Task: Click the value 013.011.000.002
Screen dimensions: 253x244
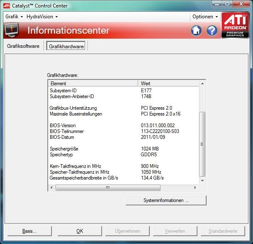Action: click(158, 126)
